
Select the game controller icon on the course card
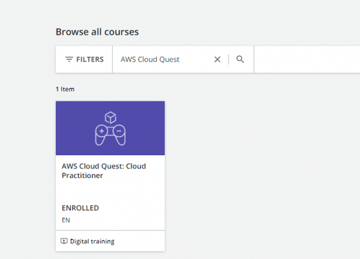[x=110, y=134]
